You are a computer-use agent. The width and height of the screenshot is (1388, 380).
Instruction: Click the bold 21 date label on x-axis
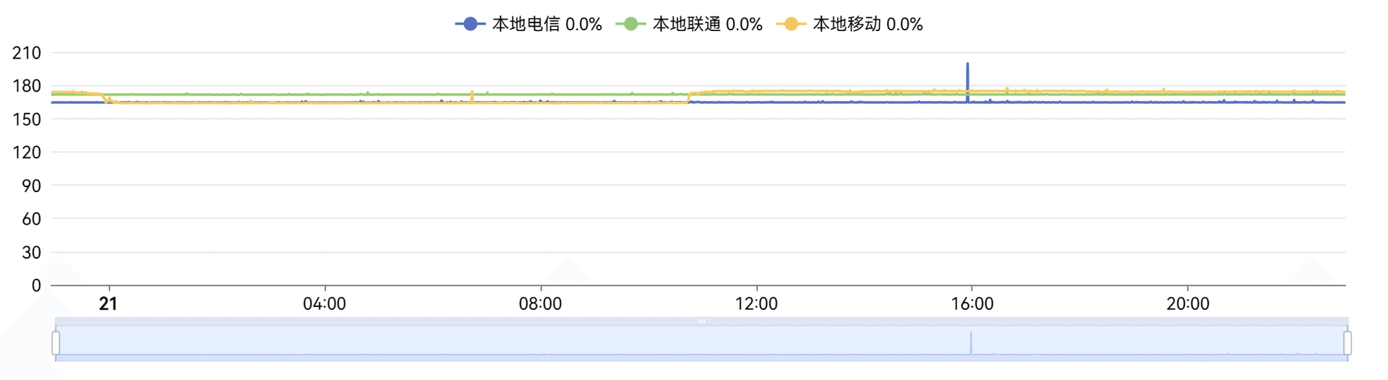pyautogui.click(x=108, y=304)
